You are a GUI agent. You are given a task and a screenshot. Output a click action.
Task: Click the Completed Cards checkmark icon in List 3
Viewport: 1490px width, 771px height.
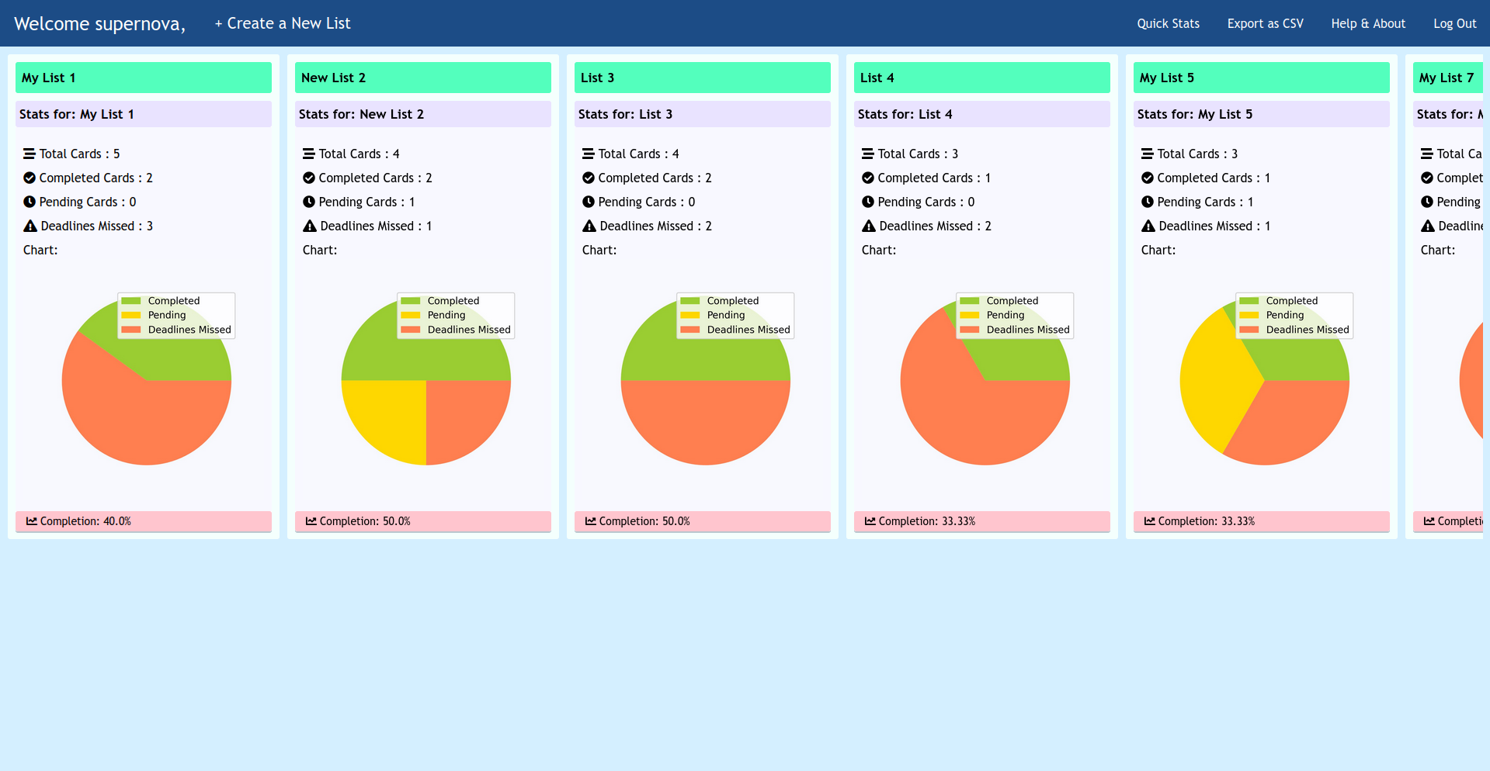pyautogui.click(x=589, y=178)
